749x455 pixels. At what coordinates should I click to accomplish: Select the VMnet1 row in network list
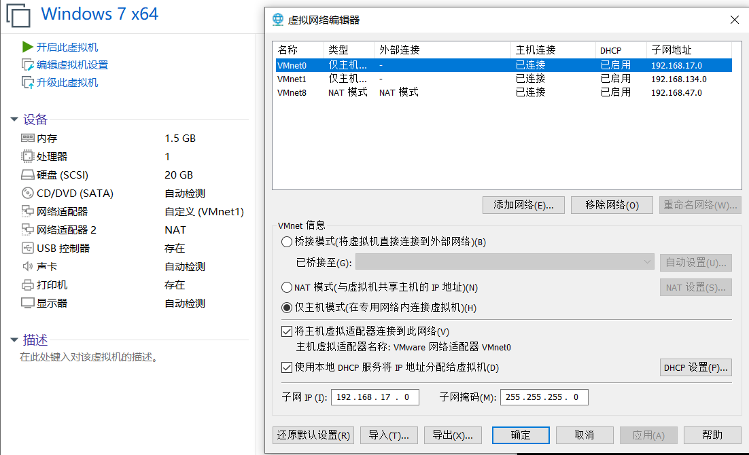(x=504, y=79)
